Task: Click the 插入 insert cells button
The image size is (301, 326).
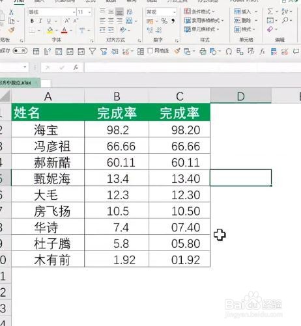Action: 243,11
